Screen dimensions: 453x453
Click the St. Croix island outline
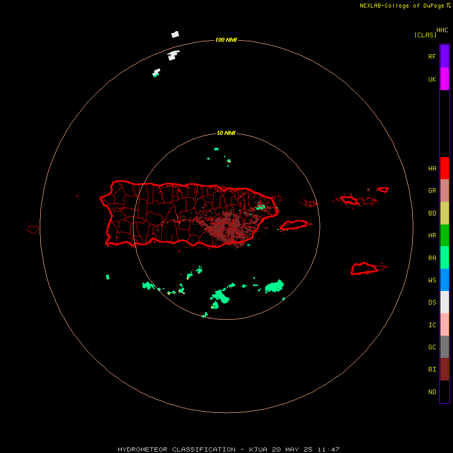(364, 268)
